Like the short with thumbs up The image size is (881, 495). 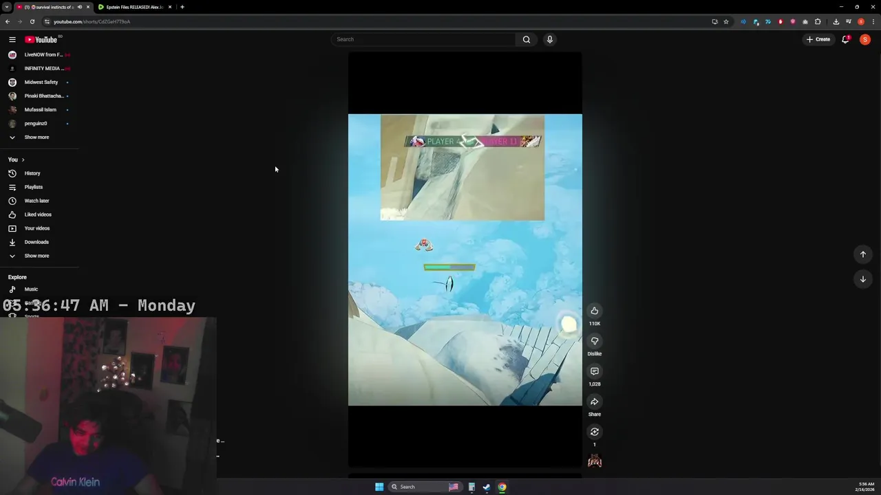595,311
